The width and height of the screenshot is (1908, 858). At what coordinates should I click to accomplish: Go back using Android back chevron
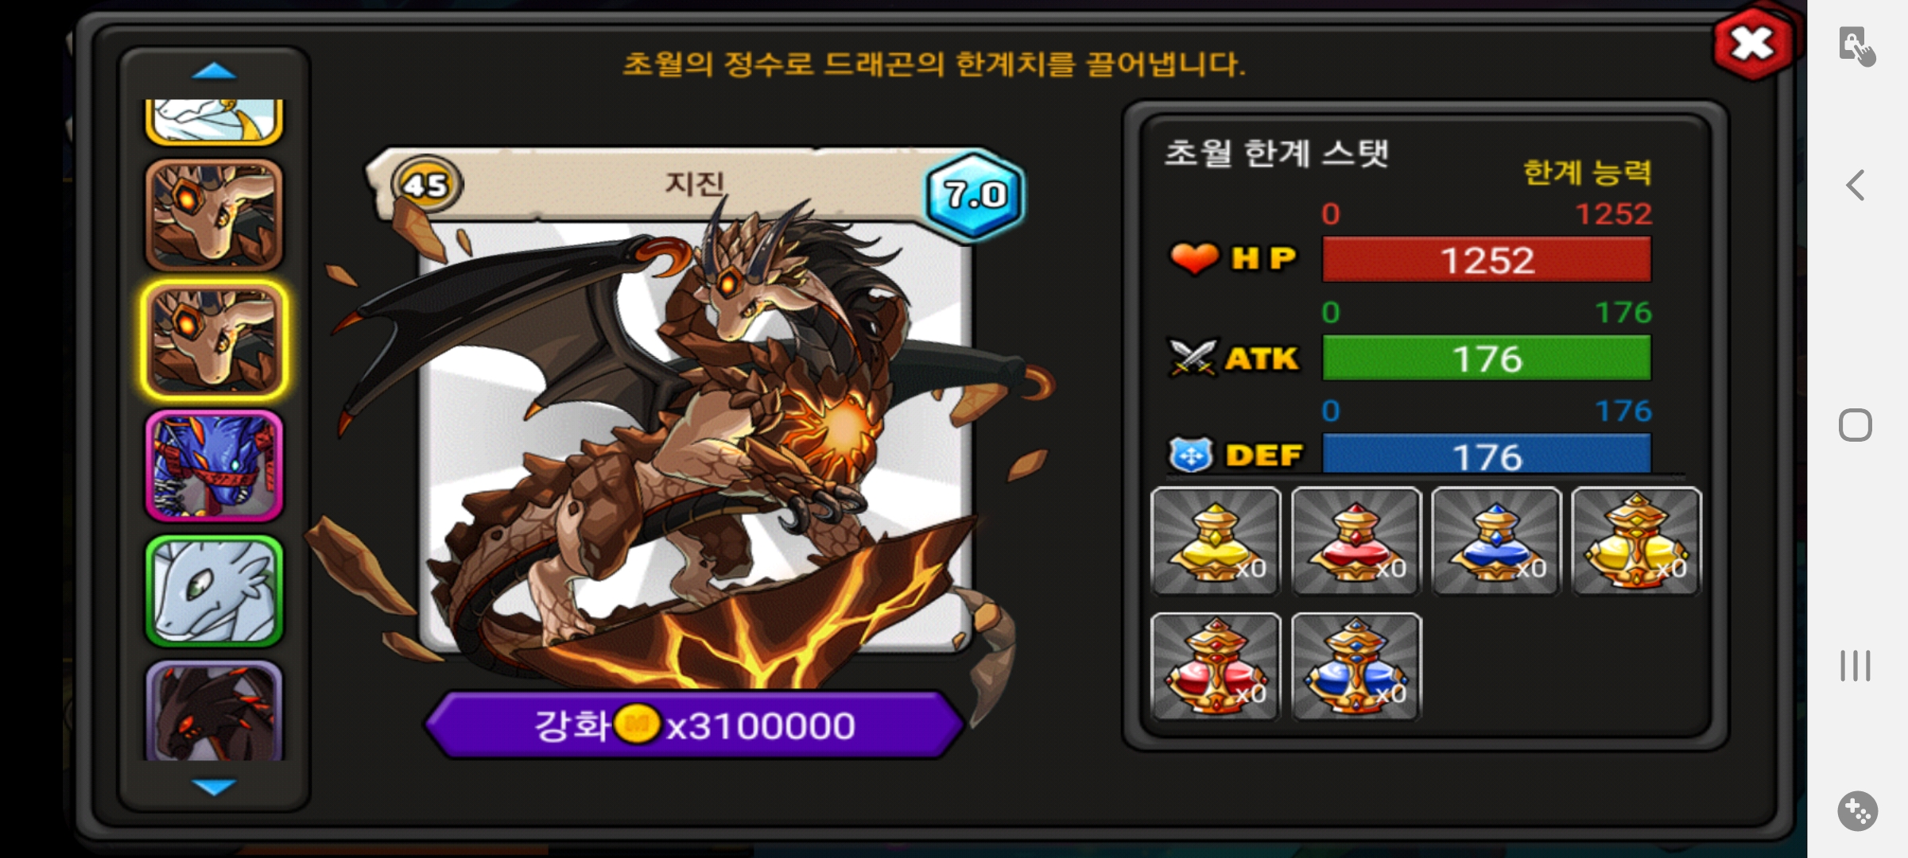pos(1855,185)
